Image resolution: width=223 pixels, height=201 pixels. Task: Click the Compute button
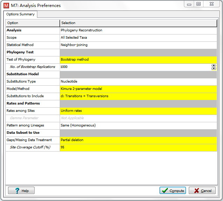point(173,191)
